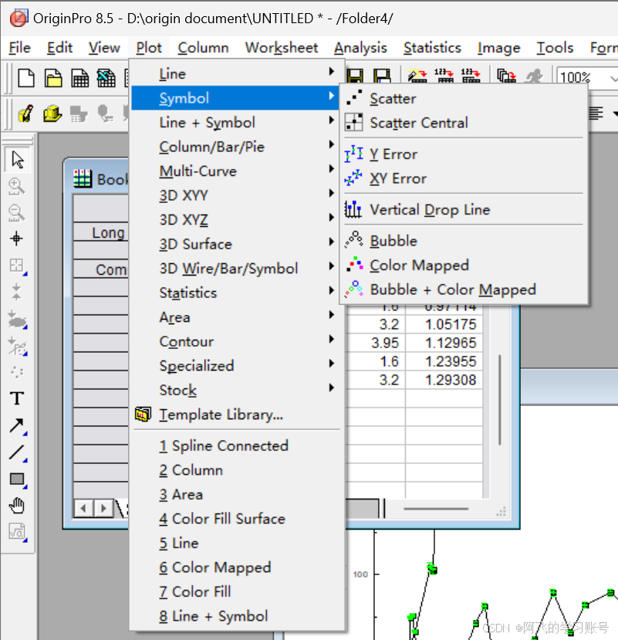Choose Bubble + Color Mapped plot
Screen dimensions: 618x640
(464, 290)
